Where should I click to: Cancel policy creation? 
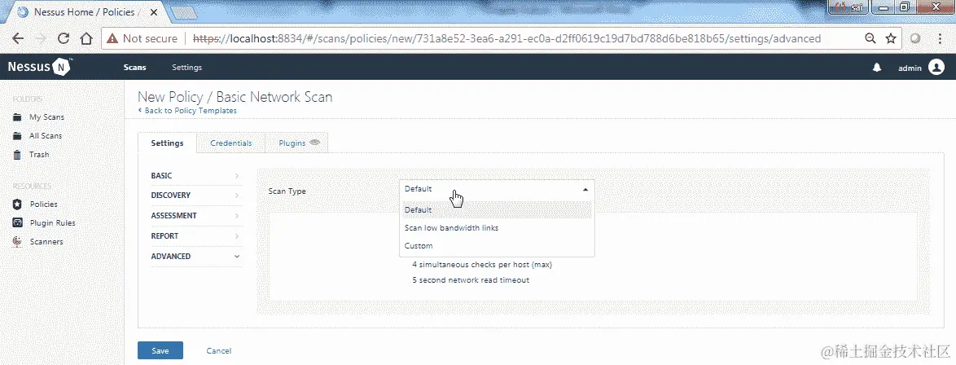coord(219,351)
